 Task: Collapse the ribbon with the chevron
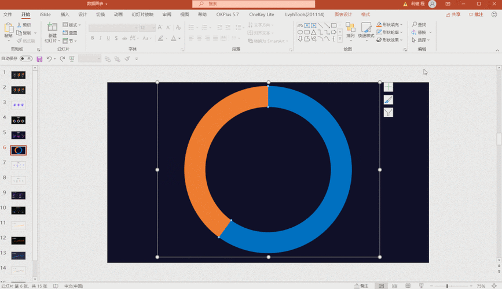point(497,50)
